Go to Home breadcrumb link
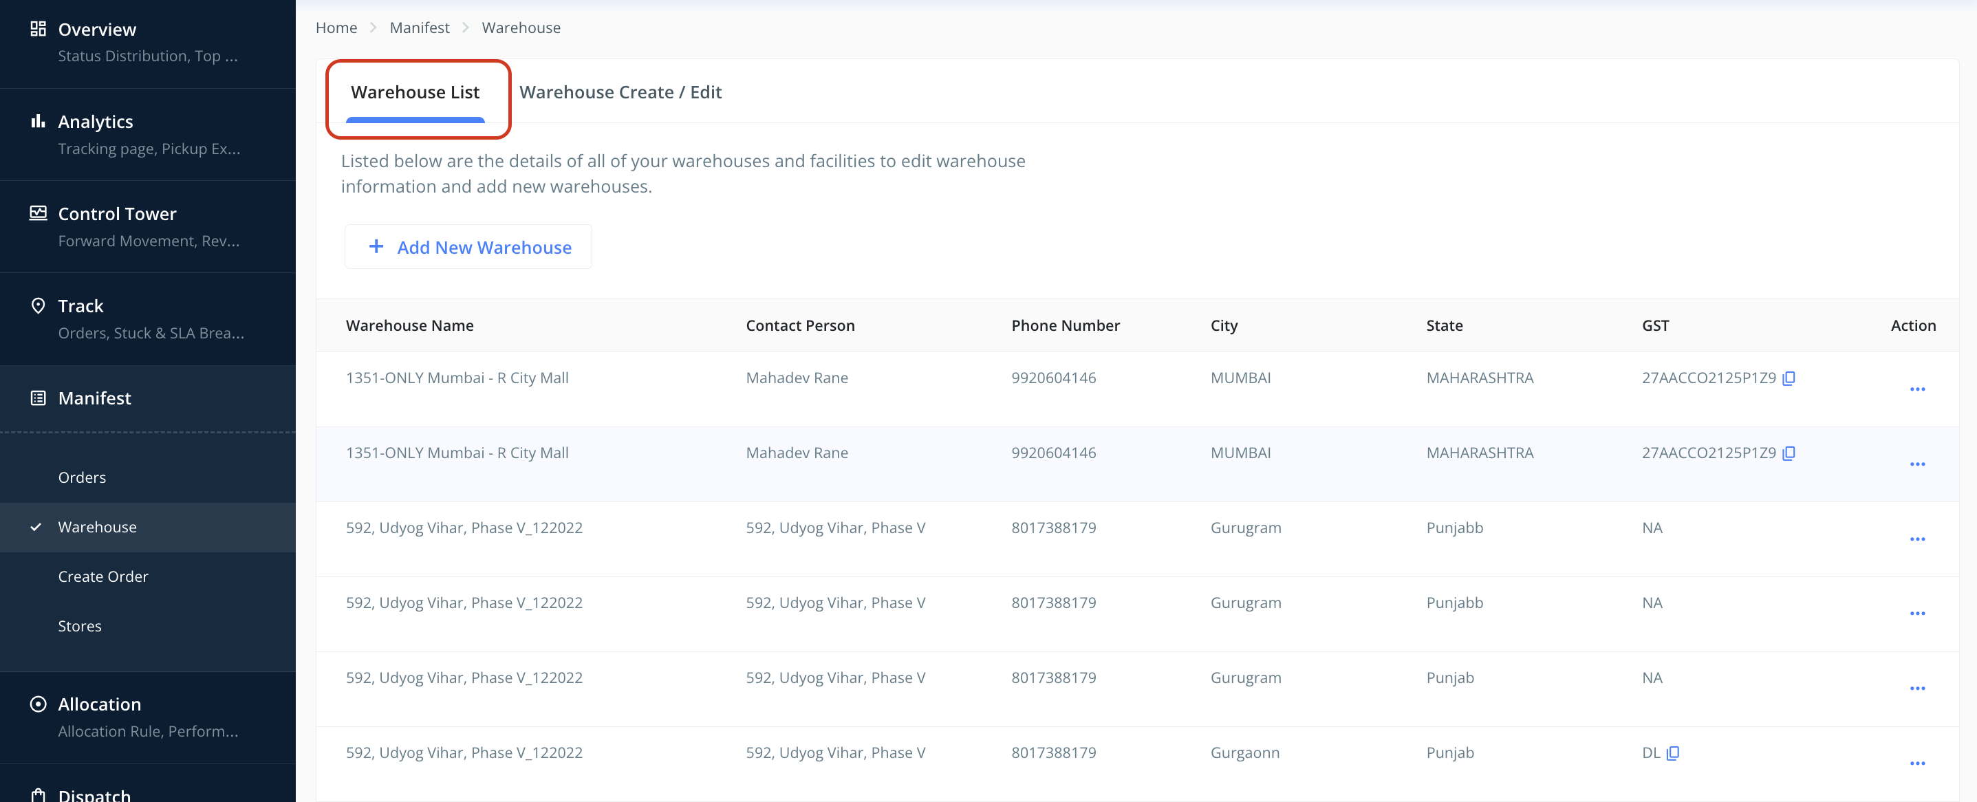 pos(336,28)
